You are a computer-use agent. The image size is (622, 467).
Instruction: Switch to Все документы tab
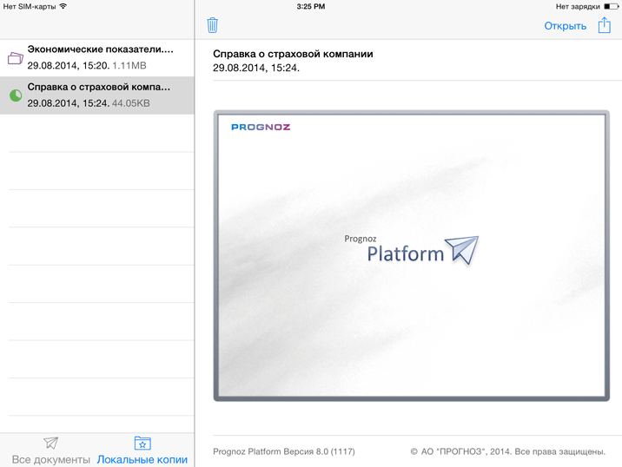tap(51, 451)
